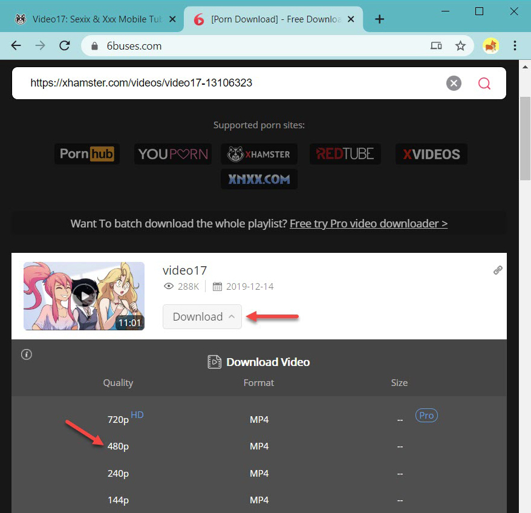Reload the current page
531x513 pixels.
(x=65, y=45)
